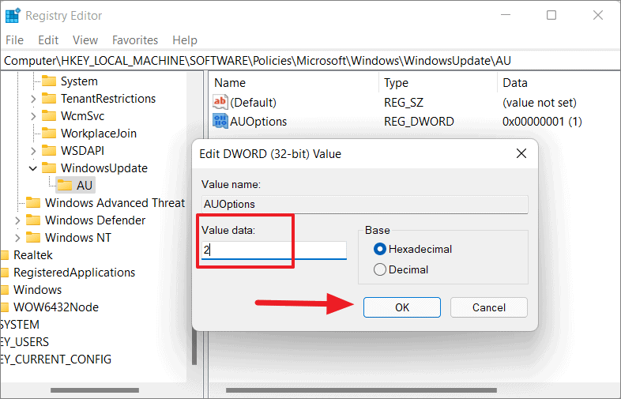
Task: Select the Windows key under SOFTWARE
Action: coord(38,290)
